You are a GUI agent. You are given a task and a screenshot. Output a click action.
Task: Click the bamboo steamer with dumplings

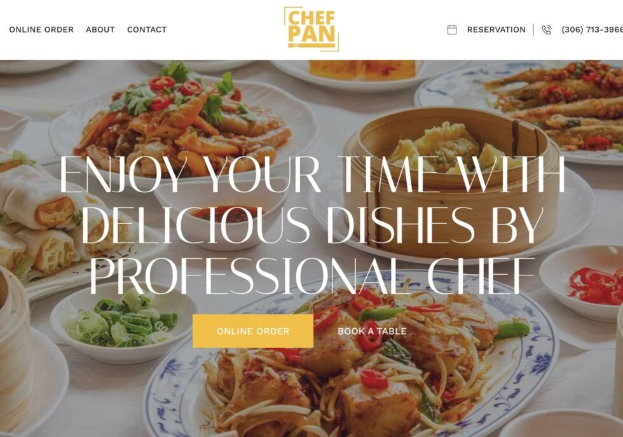[447, 179]
